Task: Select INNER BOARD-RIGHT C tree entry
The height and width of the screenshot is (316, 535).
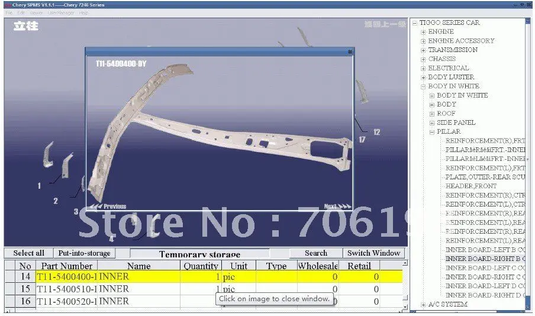Action: (x=485, y=277)
